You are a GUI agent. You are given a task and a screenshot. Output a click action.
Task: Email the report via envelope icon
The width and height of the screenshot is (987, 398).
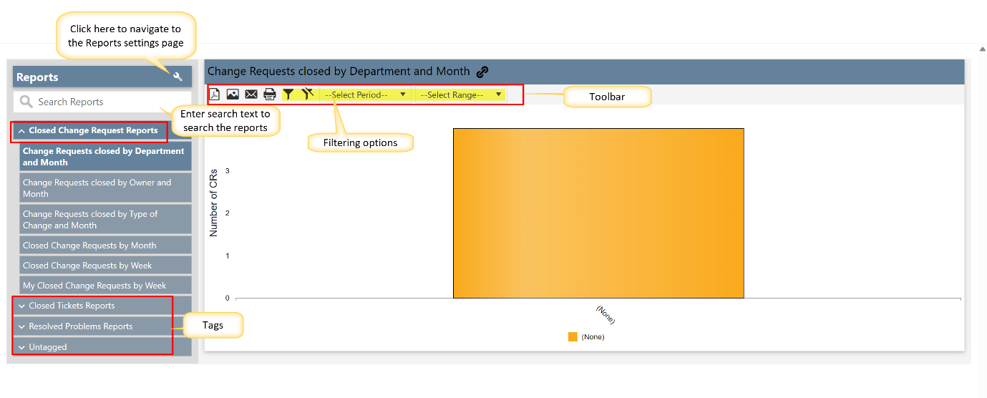[x=251, y=94]
